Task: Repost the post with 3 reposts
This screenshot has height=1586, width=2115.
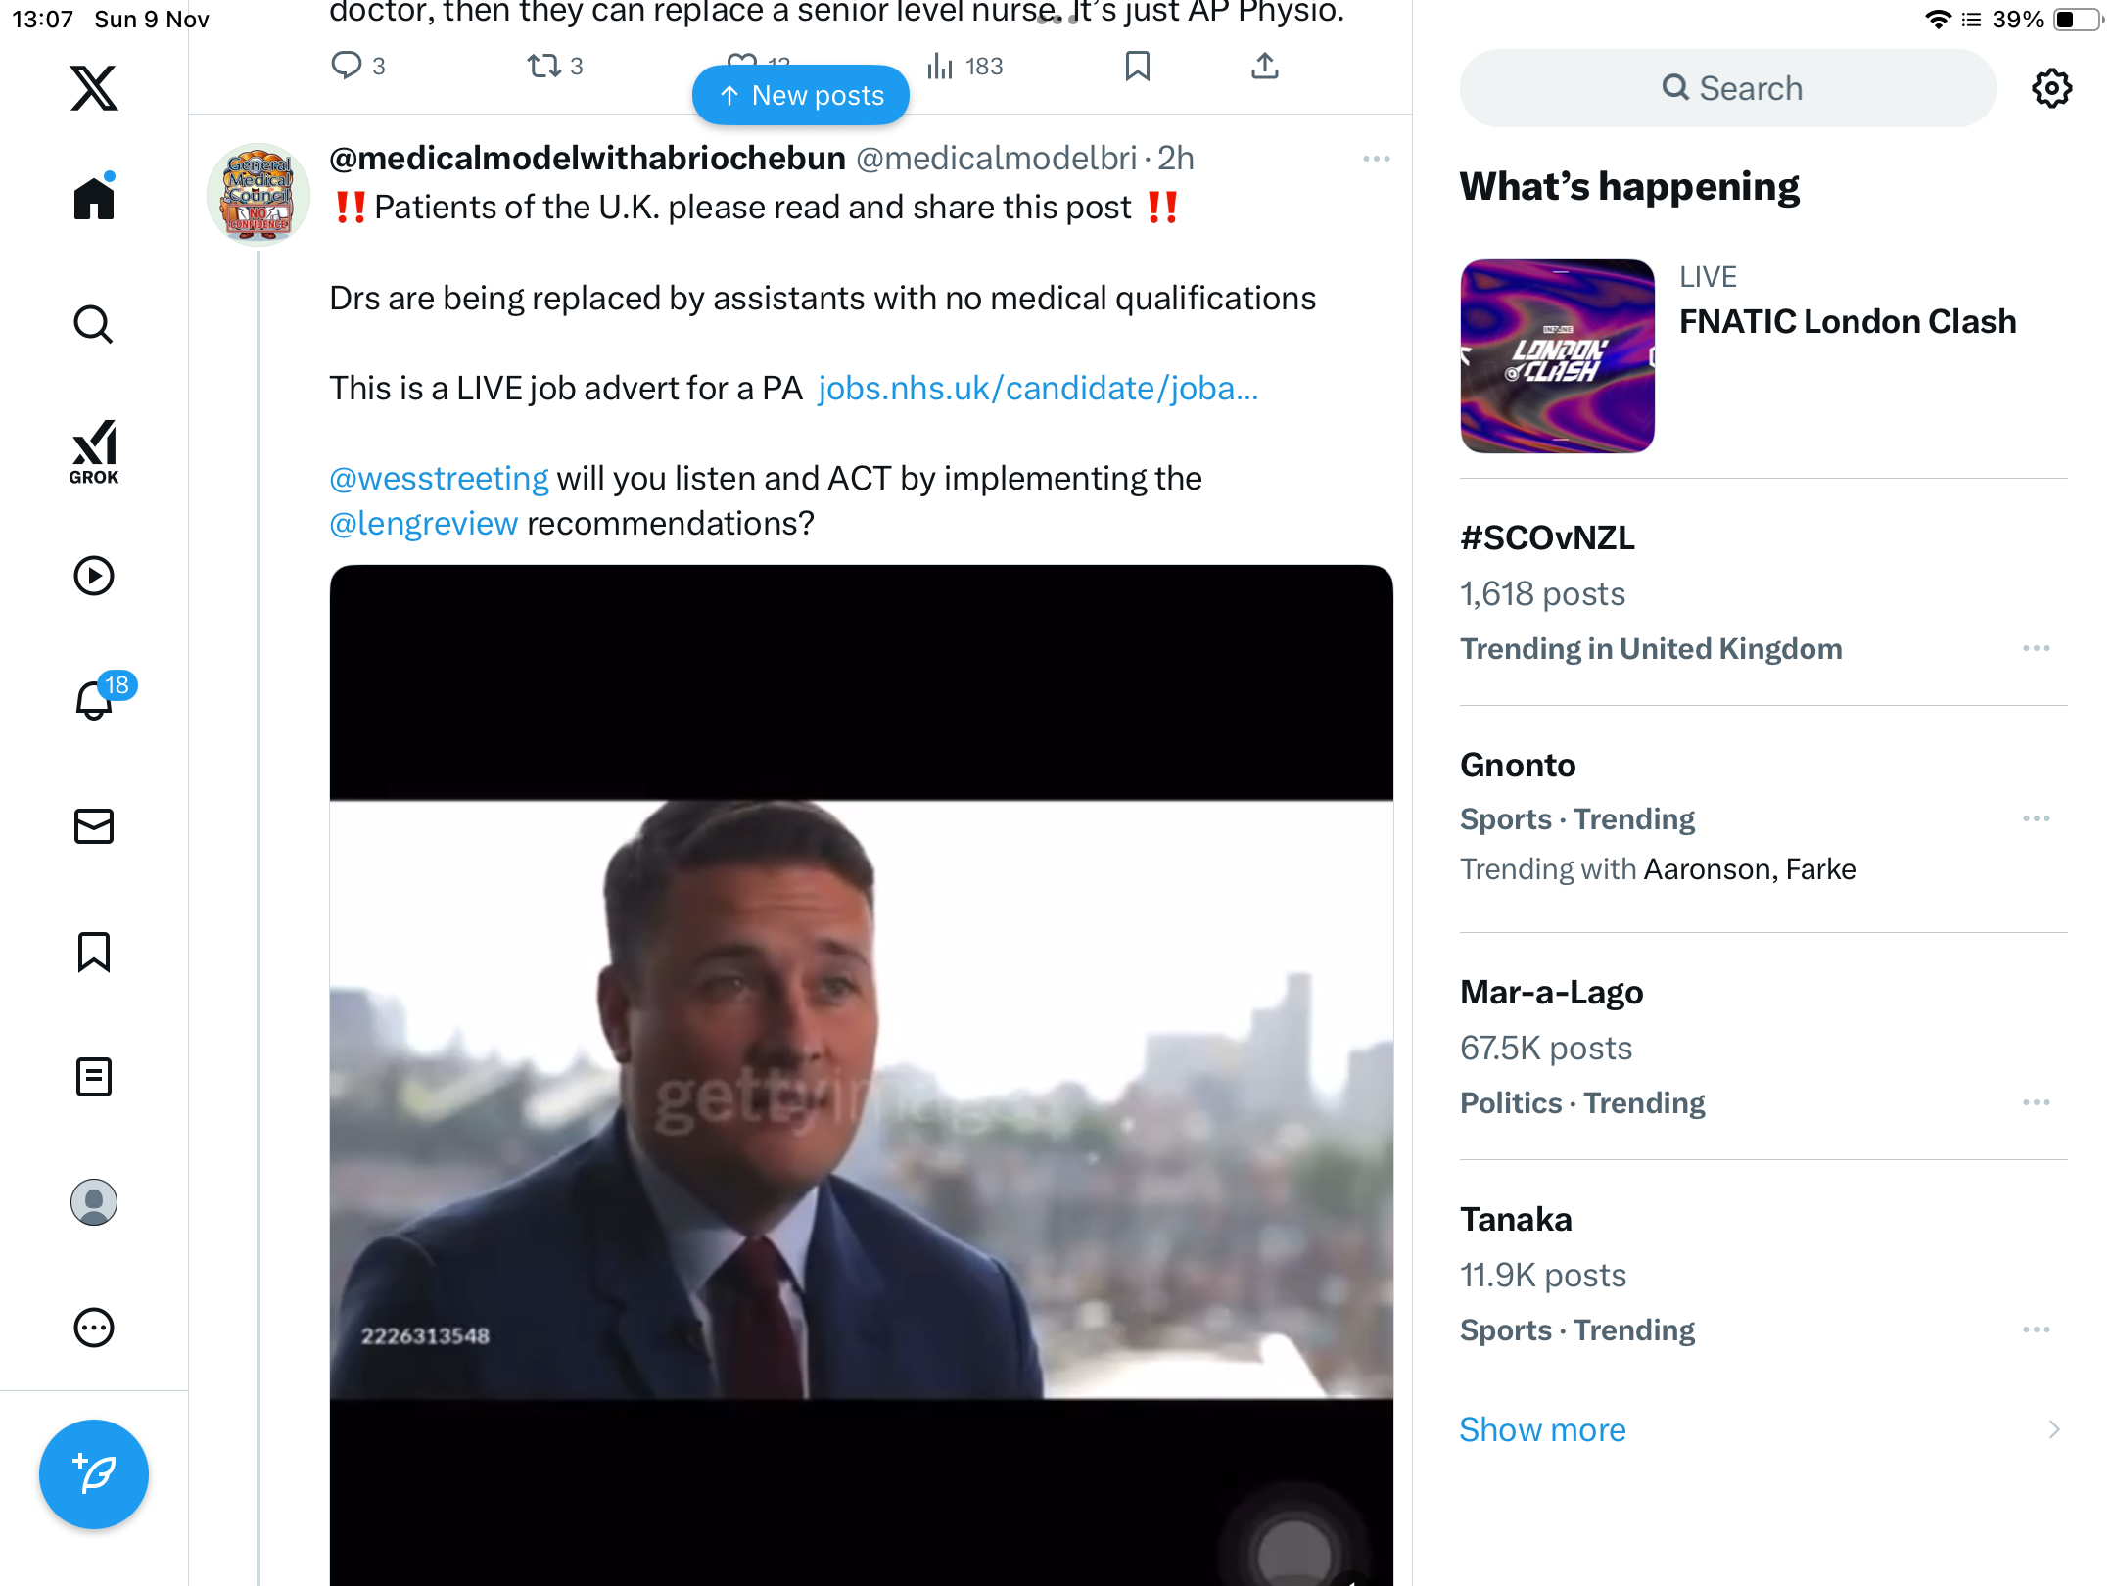Action: (x=544, y=67)
